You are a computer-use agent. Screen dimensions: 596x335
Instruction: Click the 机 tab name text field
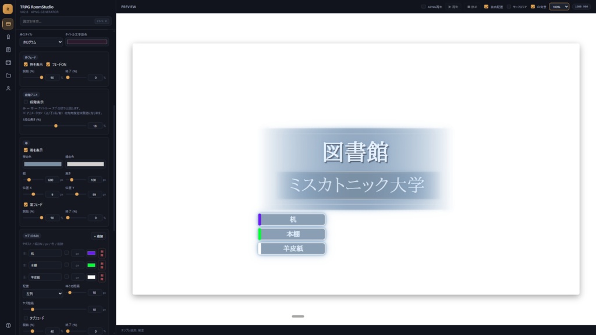tap(45, 254)
